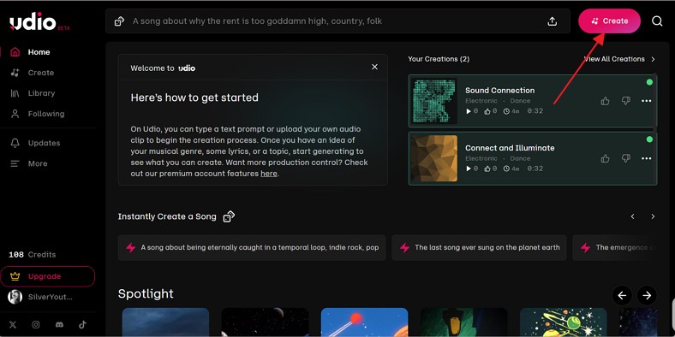Open Udio's Discord server
The image size is (675, 337).
[59, 325]
